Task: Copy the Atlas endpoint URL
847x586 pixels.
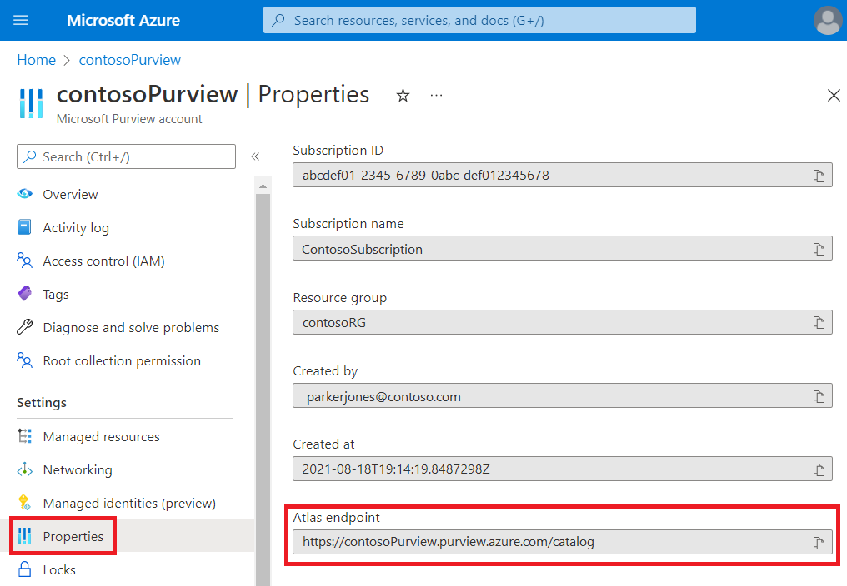Action: (819, 542)
